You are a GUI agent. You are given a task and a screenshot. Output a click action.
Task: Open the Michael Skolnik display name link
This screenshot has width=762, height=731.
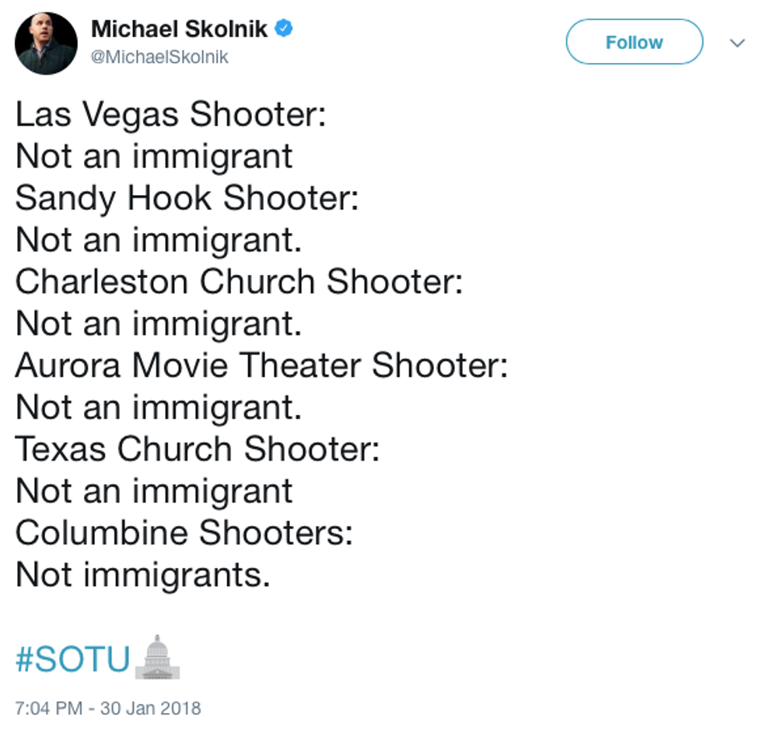pos(179,30)
